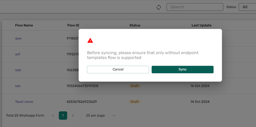This screenshot has width=256, height=127.
Task: Open the Tesst clone flow
Action: tap(24, 102)
